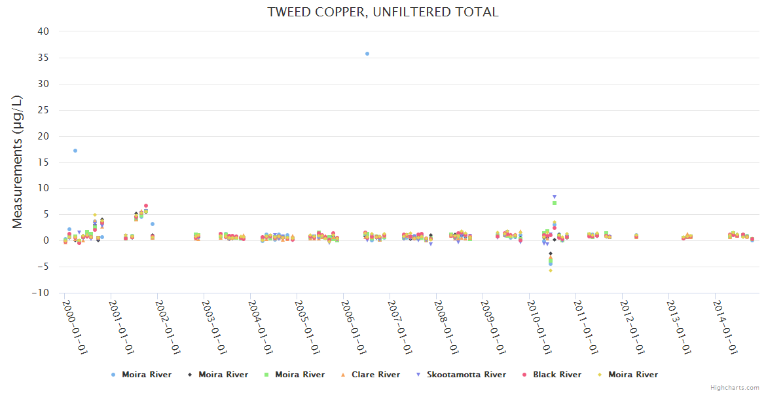Click the chart title Tweed Copper, Unfiltered Total
Image resolution: width=766 pixels, height=393 pixels.
[x=383, y=12]
